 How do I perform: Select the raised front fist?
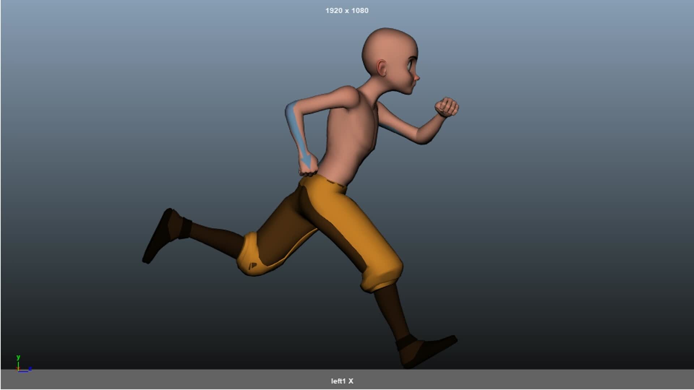point(447,107)
